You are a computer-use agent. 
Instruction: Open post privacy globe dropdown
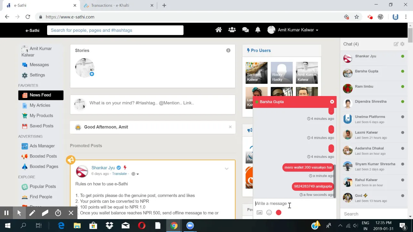pos(135,174)
